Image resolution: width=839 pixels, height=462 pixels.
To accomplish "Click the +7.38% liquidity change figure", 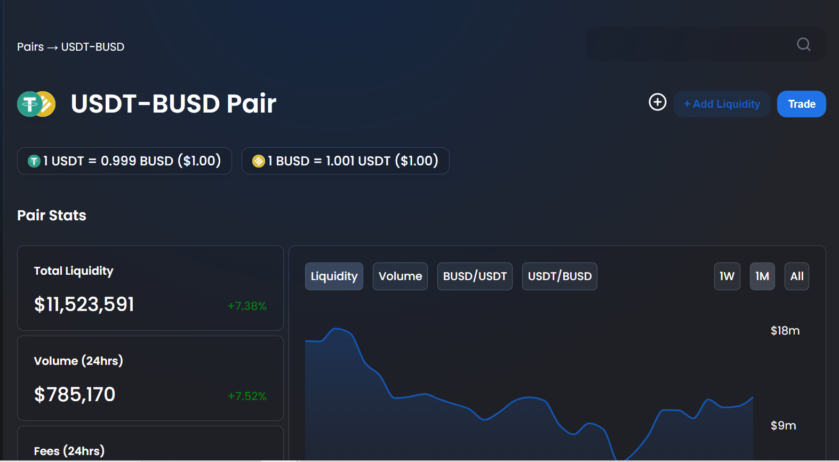I will (x=247, y=306).
